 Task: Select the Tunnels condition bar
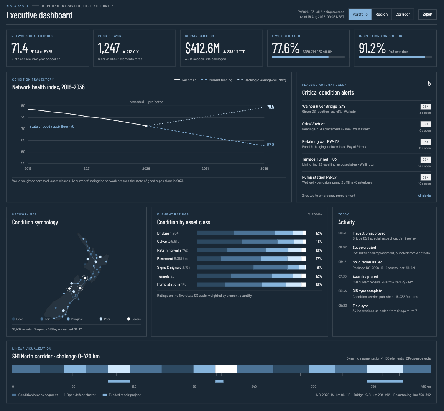coord(251,276)
